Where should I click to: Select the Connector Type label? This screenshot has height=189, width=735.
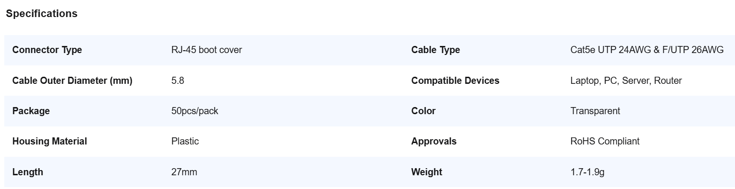click(47, 50)
